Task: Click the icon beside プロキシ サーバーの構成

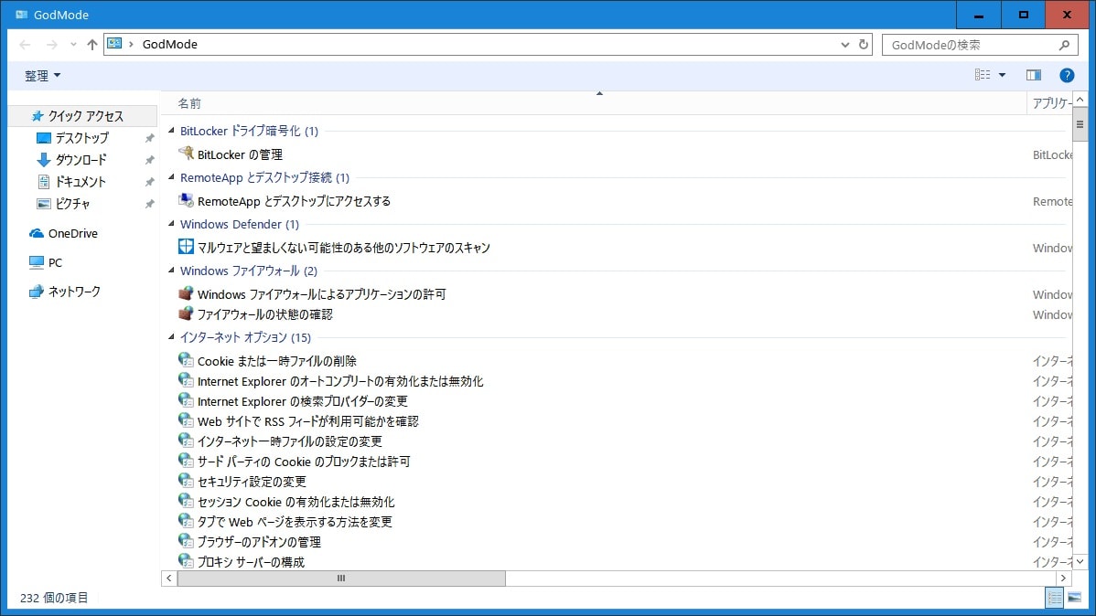Action: tap(186, 561)
